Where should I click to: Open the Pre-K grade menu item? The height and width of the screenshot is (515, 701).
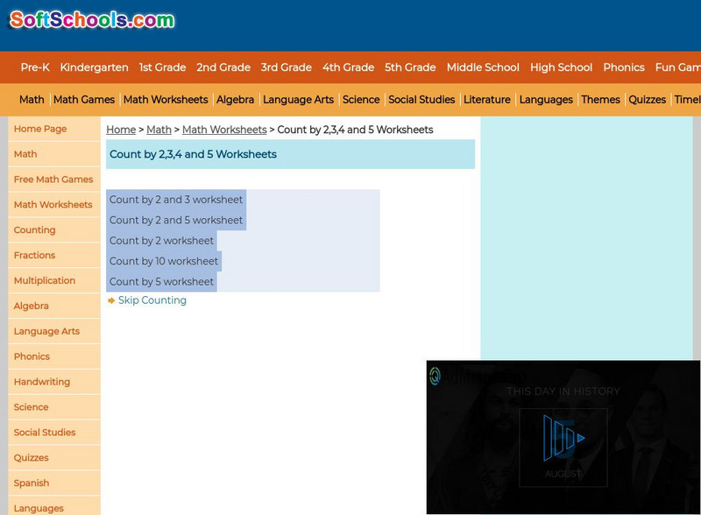coord(35,67)
